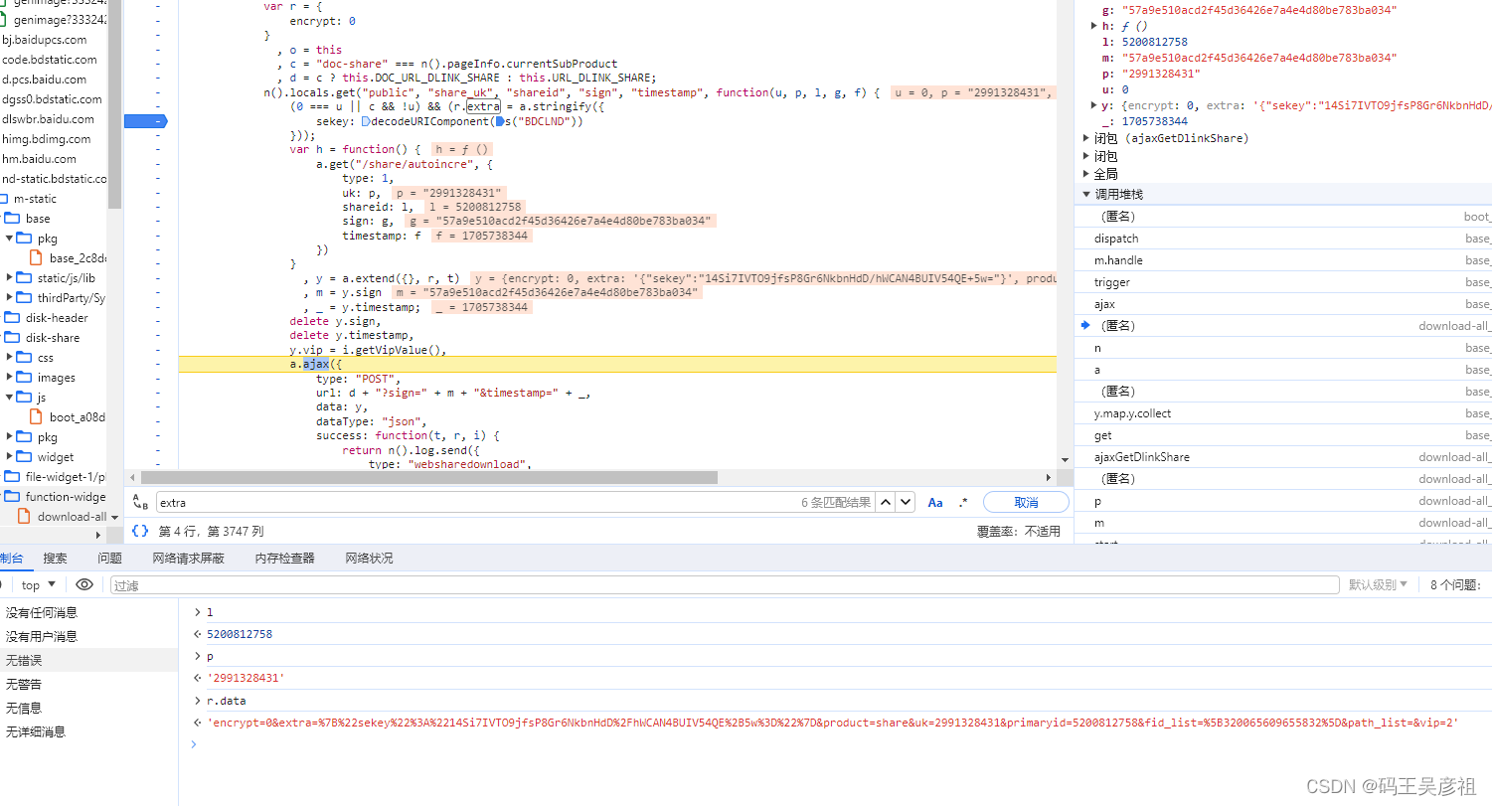Viewport: 1492px width, 806px height.
Task: Select 没有用户消息 in console sidebar
Action: tap(89, 637)
